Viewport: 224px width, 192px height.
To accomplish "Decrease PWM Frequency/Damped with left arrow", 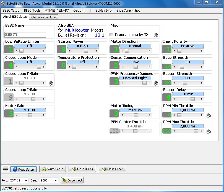I will click(122, 83).
